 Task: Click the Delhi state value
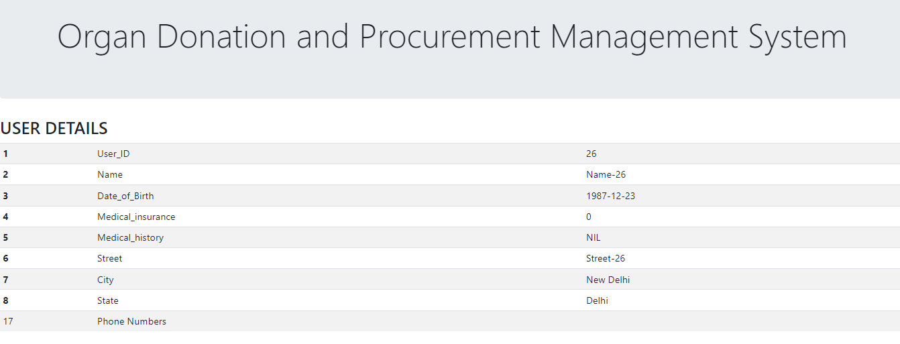click(597, 300)
